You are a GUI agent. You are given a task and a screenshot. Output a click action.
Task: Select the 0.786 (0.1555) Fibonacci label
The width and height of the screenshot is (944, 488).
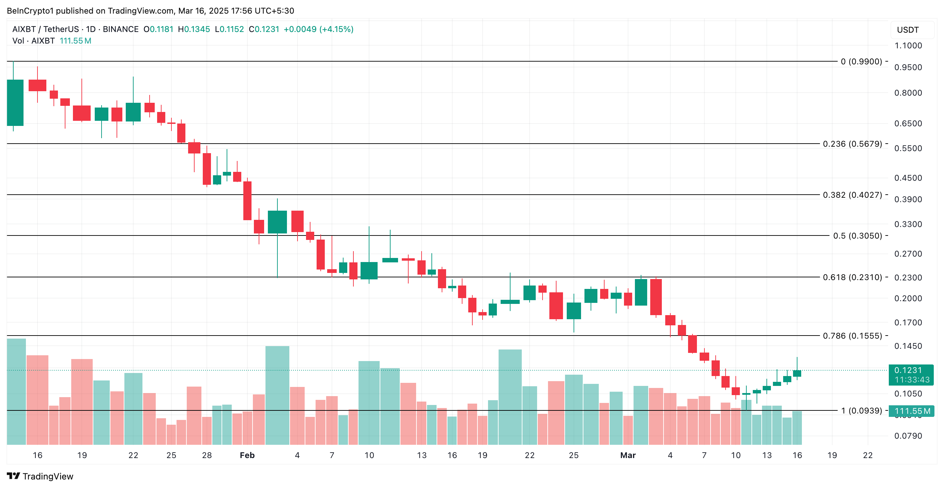point(852,336)
